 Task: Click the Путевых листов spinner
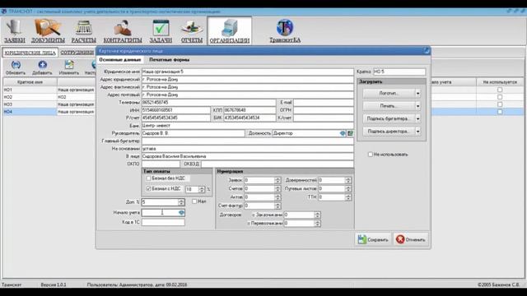pyautogui.click(x=347, y=188)
